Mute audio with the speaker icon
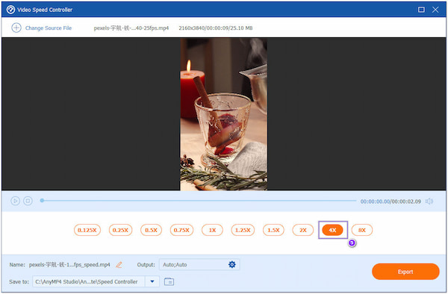Viewport: 448px width, 294px height. coord(429,201)
